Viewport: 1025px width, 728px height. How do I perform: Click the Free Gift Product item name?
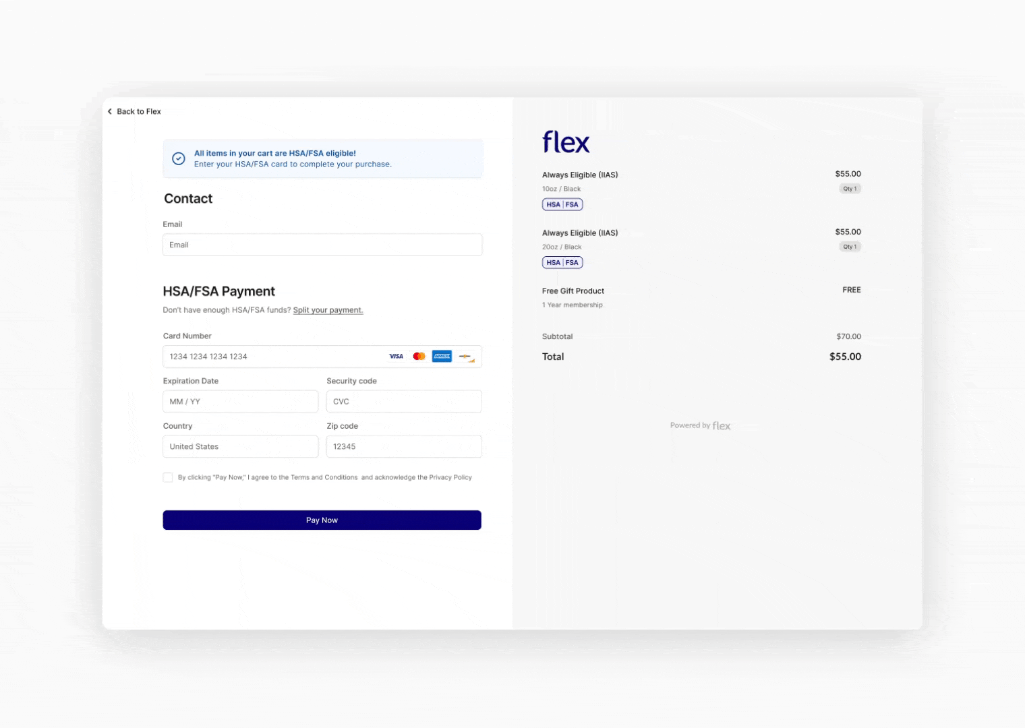pos(573,291)
